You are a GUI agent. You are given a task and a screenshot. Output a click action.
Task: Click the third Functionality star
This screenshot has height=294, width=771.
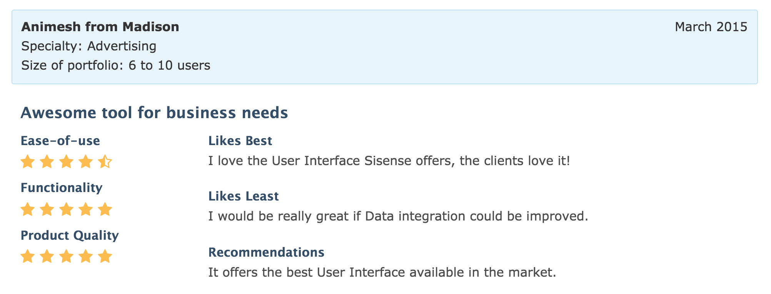tap(66, 210)
